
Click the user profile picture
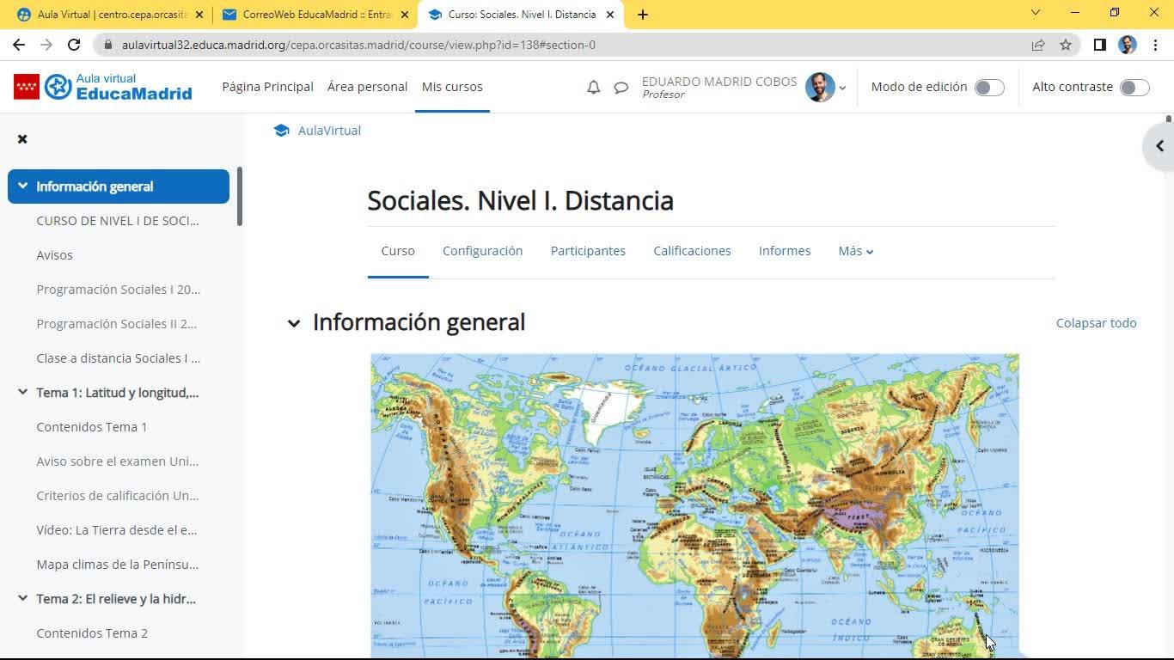coord(820,87)
